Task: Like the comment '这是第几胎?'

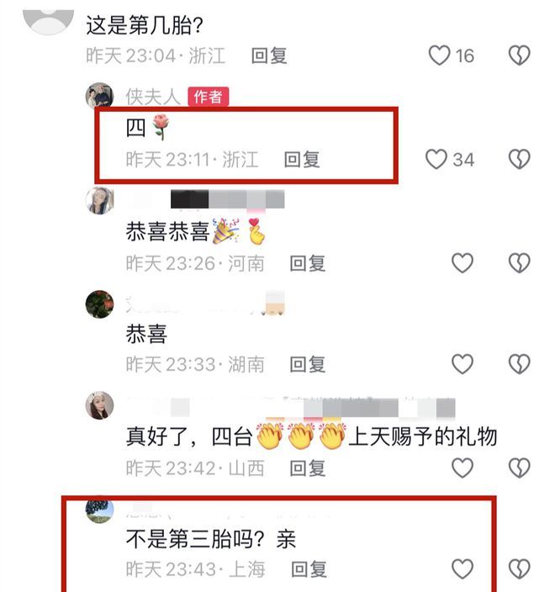Action: 439,55
